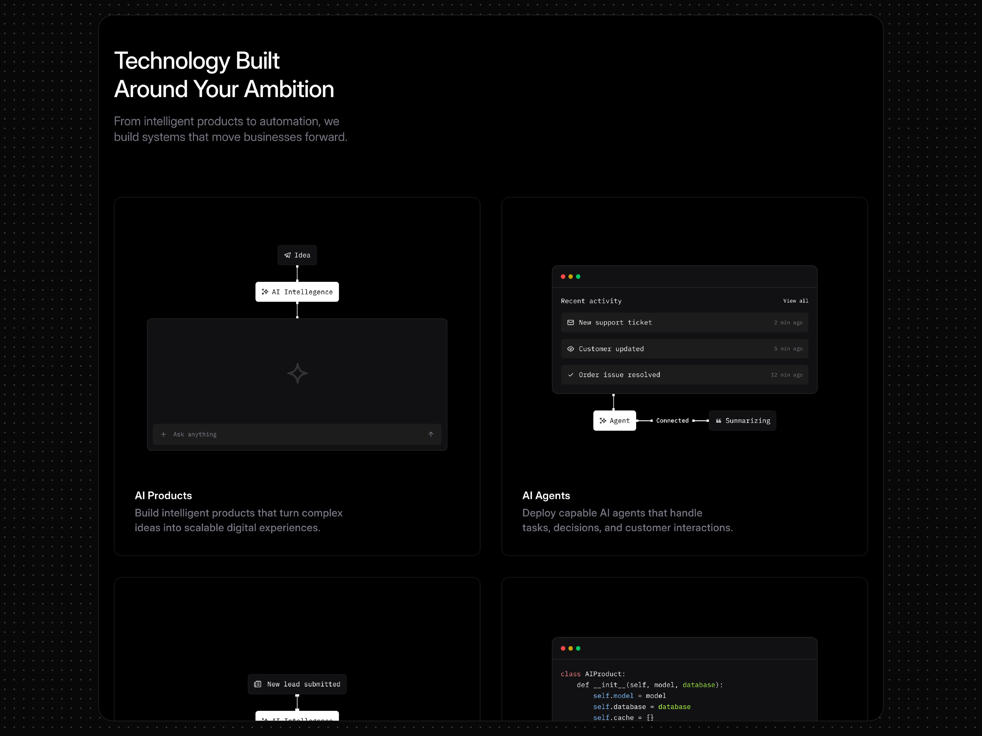Click the Agent chip label
Screen dimensions: 982x736
(620, 420)
